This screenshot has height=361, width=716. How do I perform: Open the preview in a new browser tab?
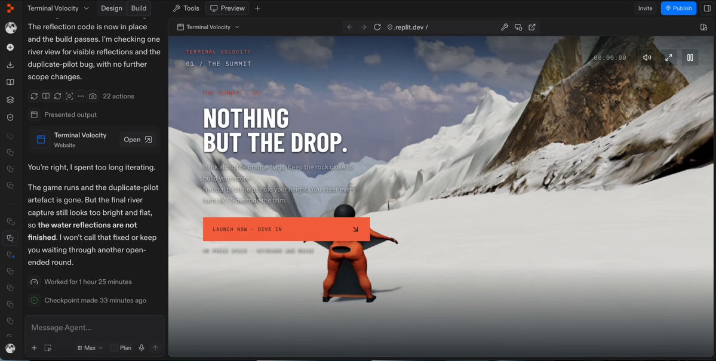pyautogui.click(x=532, y=27)
